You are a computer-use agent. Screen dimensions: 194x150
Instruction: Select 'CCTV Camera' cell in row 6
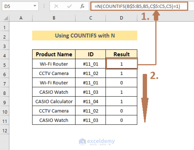coord(54,73)
